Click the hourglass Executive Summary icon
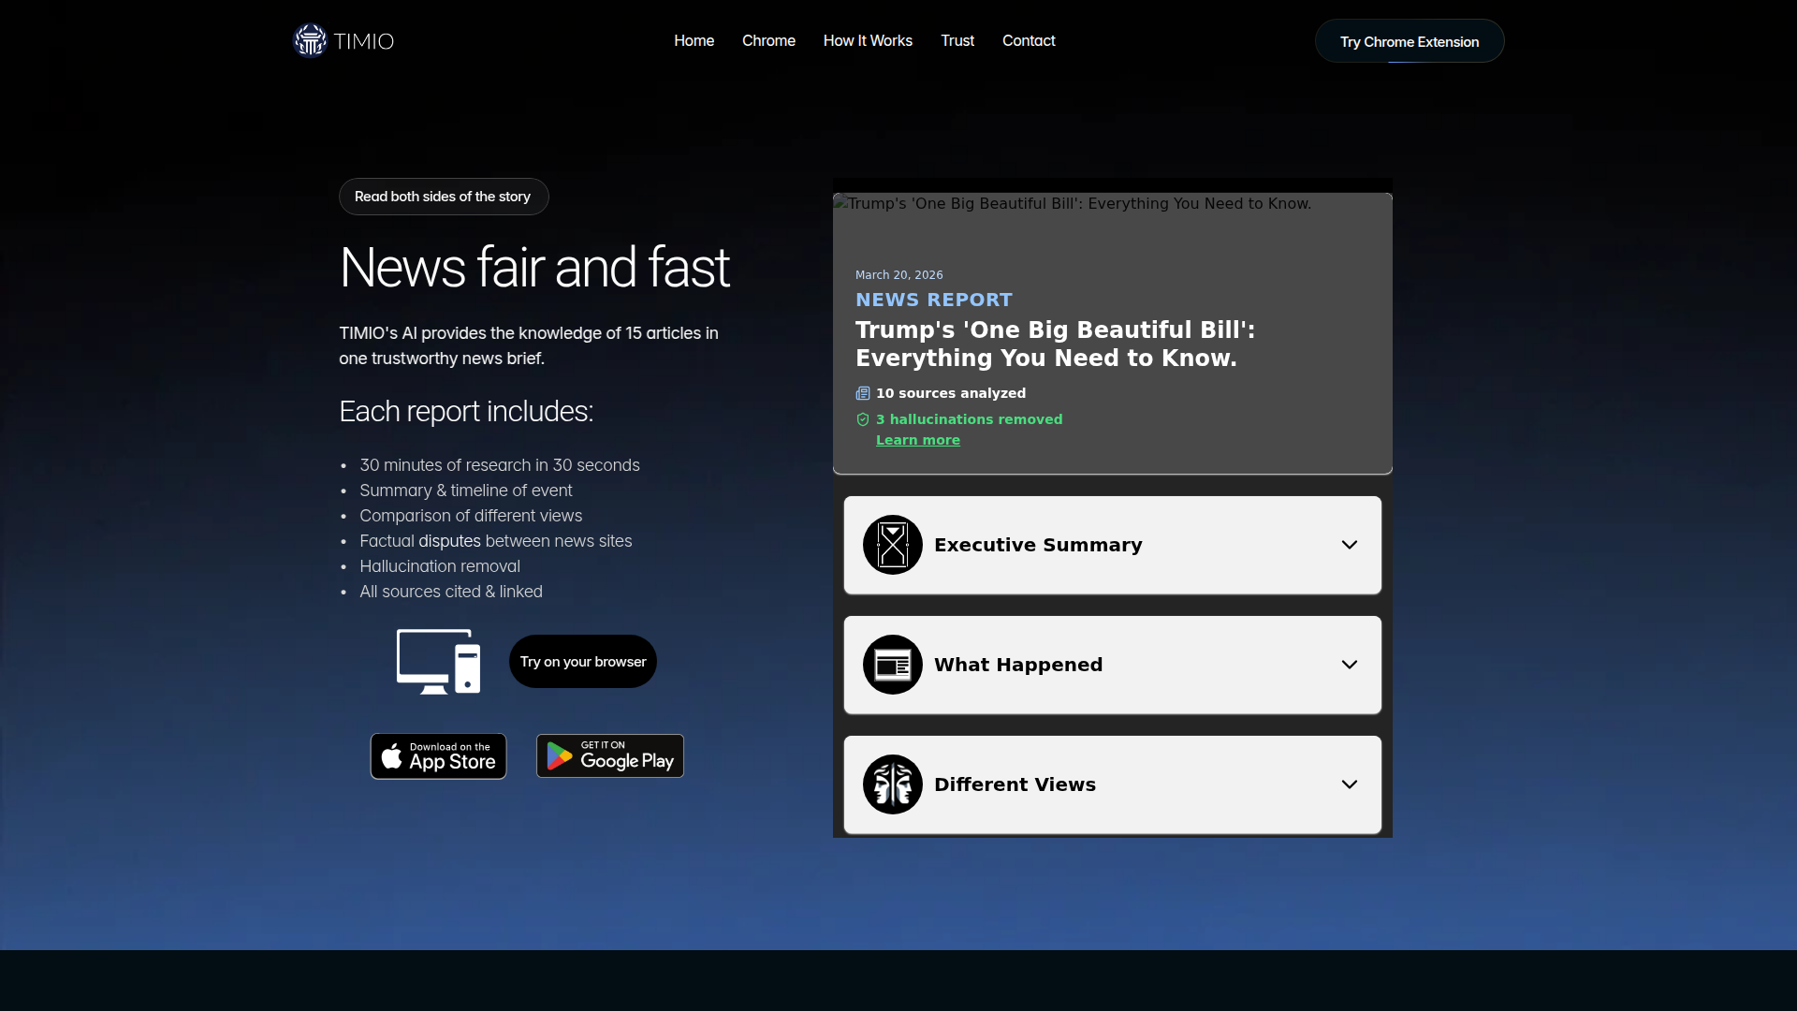This screenshot has width=1797, height=1011. coord(893,545)
